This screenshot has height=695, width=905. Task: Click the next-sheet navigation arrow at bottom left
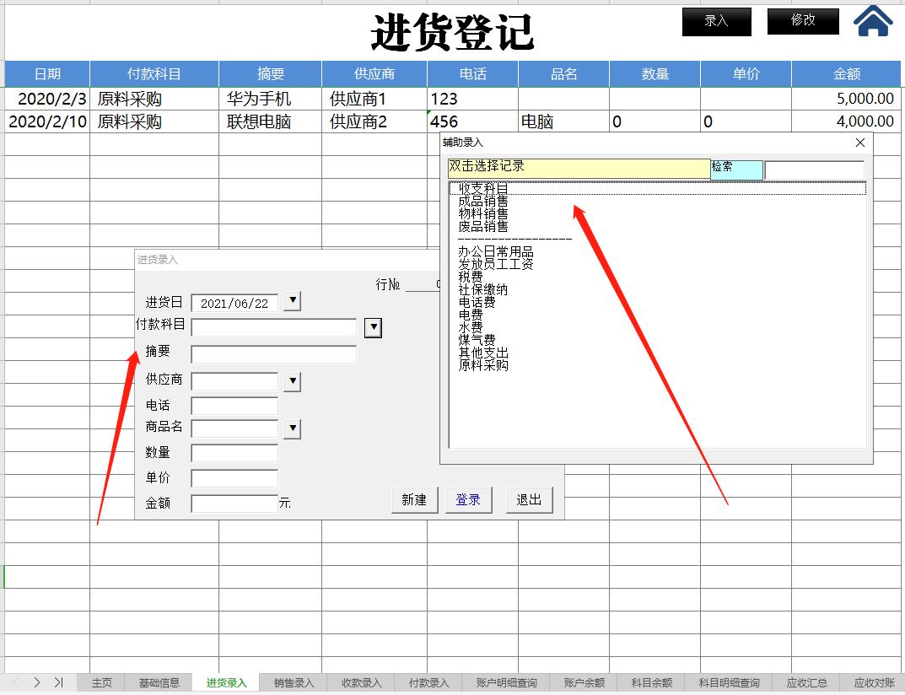(x=35, y=683)
